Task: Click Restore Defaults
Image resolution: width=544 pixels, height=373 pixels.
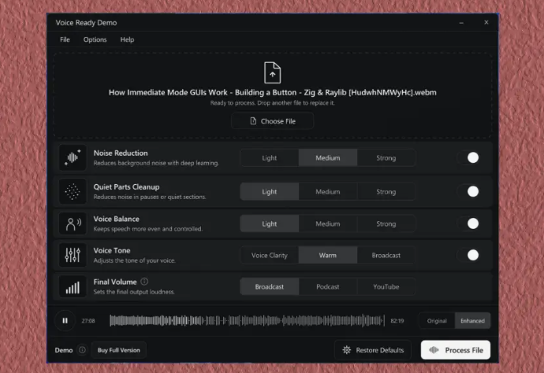Action: [x=373, y=350]
